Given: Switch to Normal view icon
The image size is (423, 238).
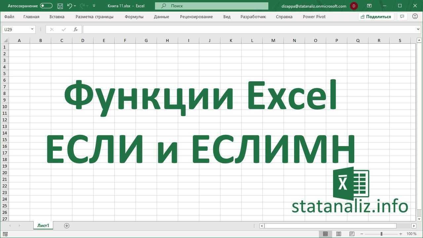Looking at the screenshot, I should (x=325, y=234).
